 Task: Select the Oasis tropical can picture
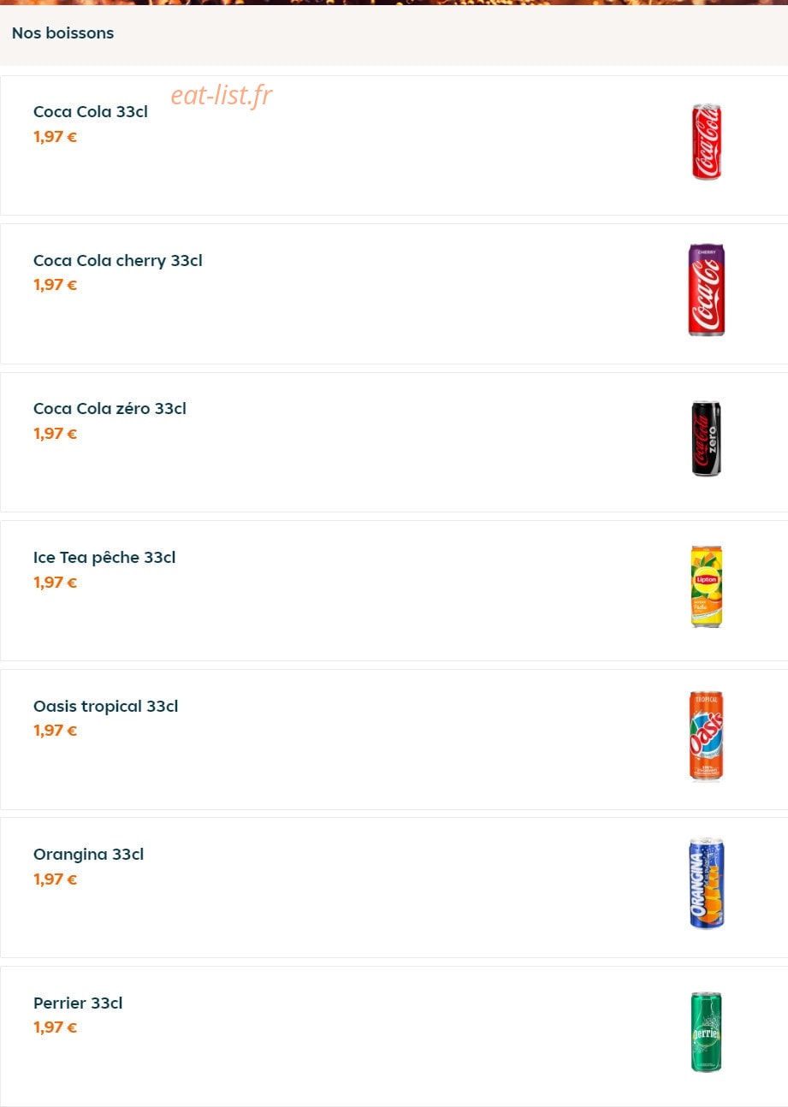point(707,736)
